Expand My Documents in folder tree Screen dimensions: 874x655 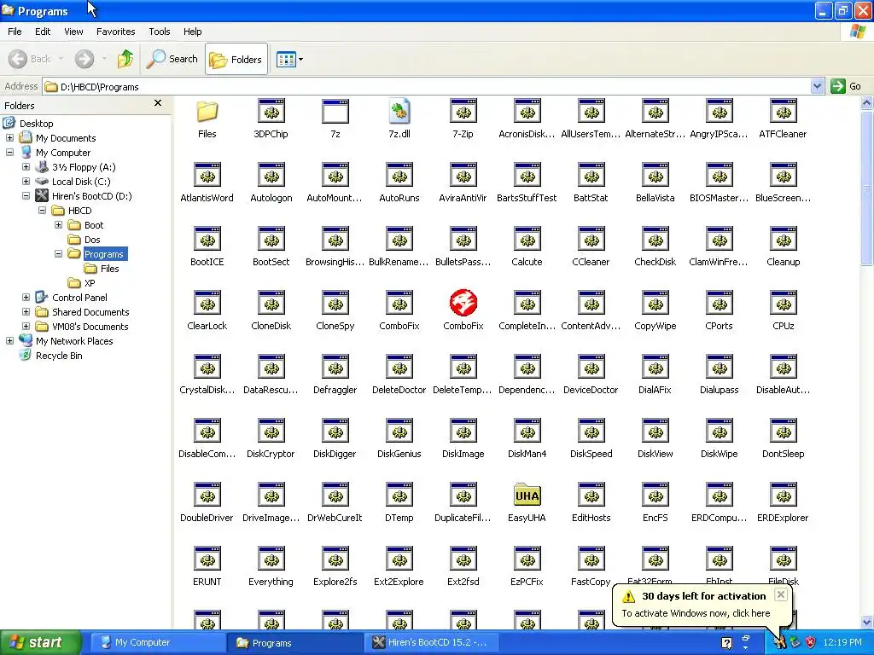coord(9,137)
